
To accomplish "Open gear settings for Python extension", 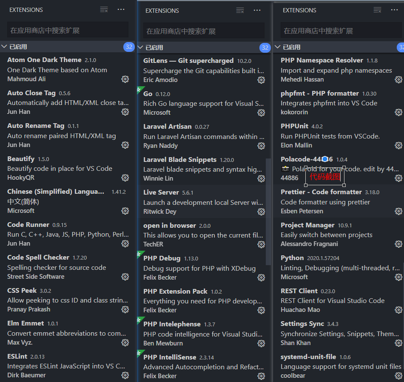I will (398, 277).
